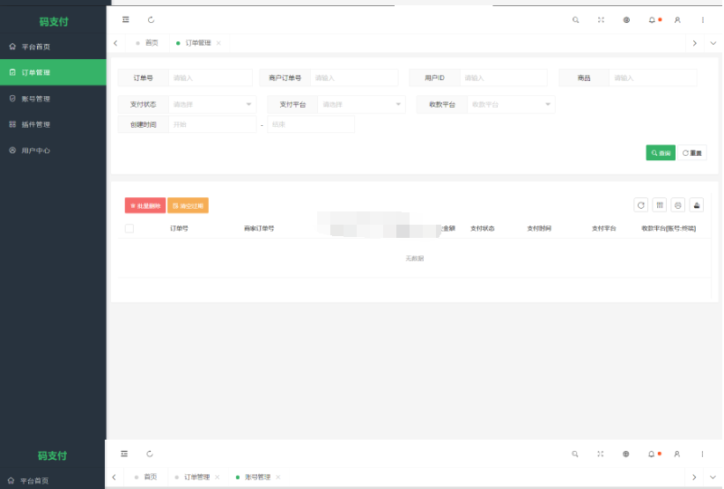Focus the 商品 input field
This screenshot has width=724, height=489.
[653, 78]
